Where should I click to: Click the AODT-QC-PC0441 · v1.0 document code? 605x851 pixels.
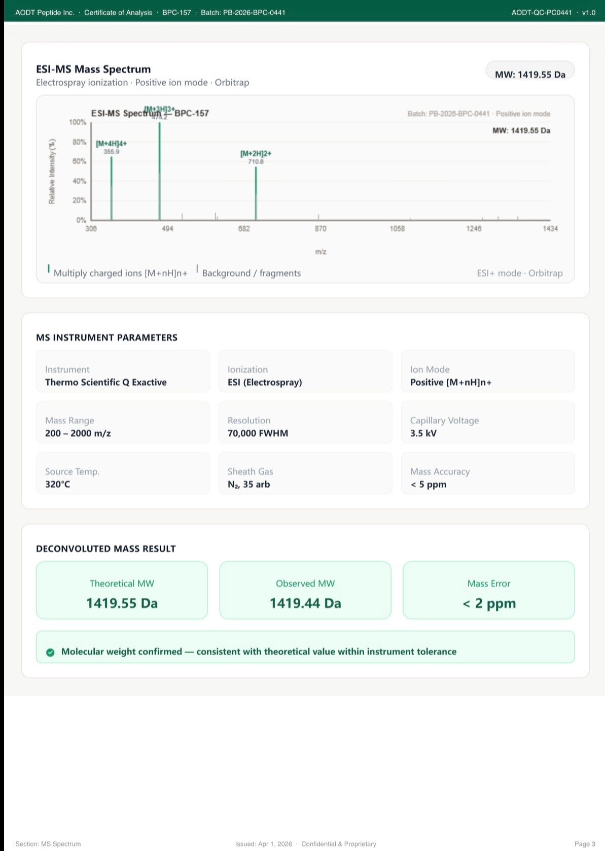(553, 13)
